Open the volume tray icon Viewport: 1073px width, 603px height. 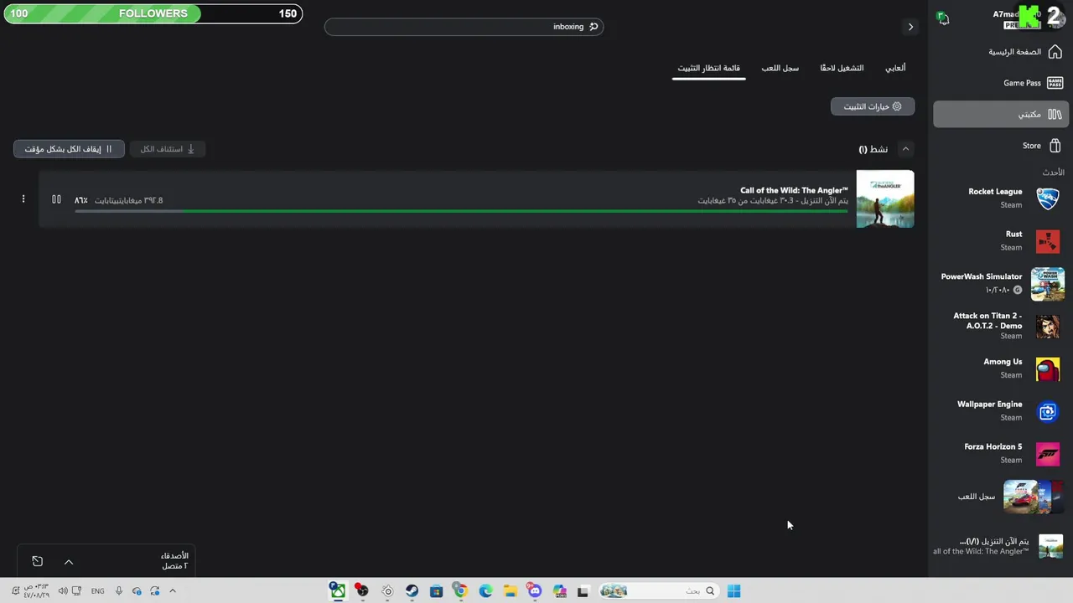(63, 591)
